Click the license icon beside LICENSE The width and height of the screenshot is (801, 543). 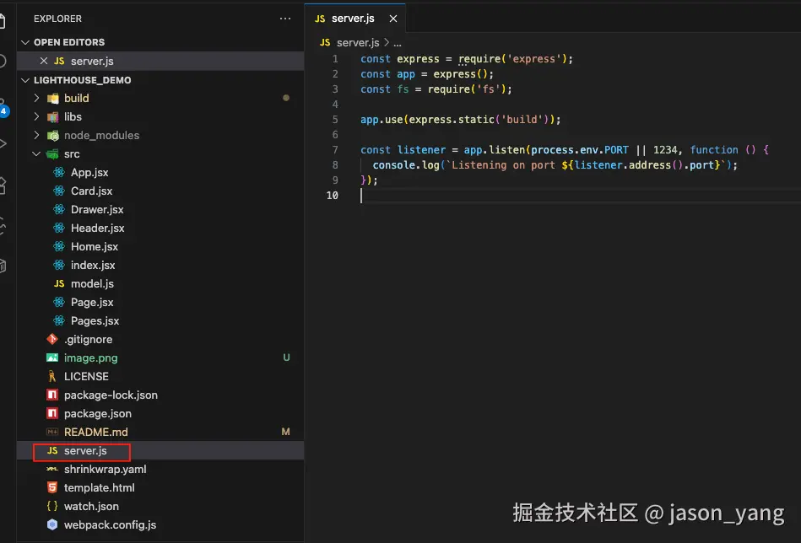coord(52,377)
